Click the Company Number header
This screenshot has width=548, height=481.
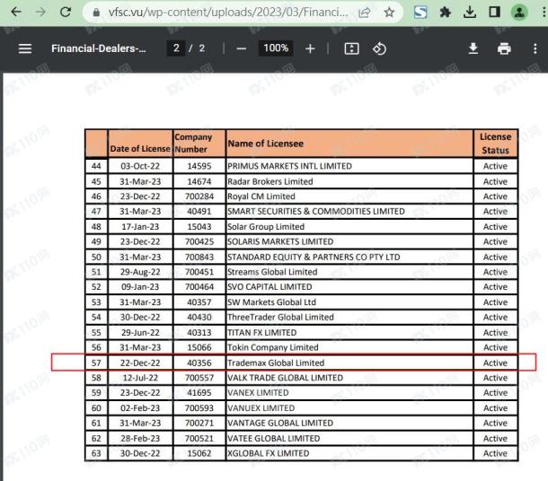click(193, 143)
